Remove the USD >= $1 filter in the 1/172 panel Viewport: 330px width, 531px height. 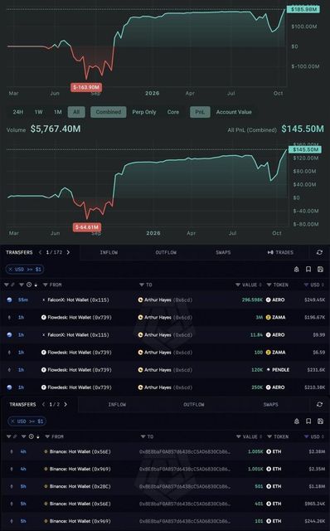11,269
